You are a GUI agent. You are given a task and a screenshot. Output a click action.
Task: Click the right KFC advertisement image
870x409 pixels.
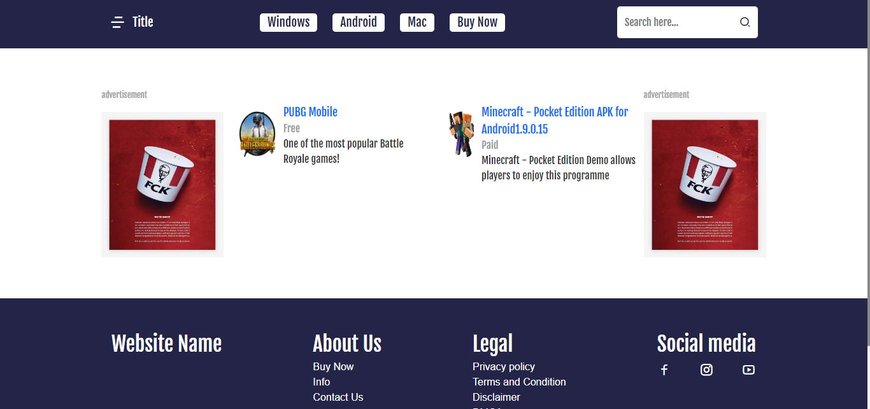pos(705,184)
